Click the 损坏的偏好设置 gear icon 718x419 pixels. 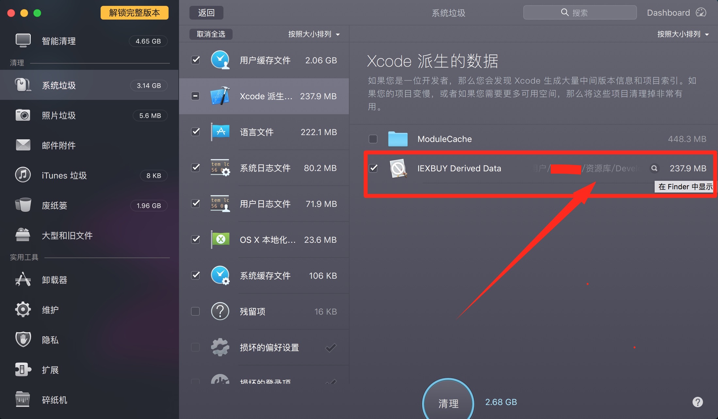pyautogui.click(x=220, y=347)
